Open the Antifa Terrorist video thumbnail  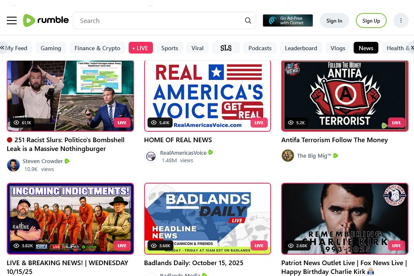click(345, 96)
